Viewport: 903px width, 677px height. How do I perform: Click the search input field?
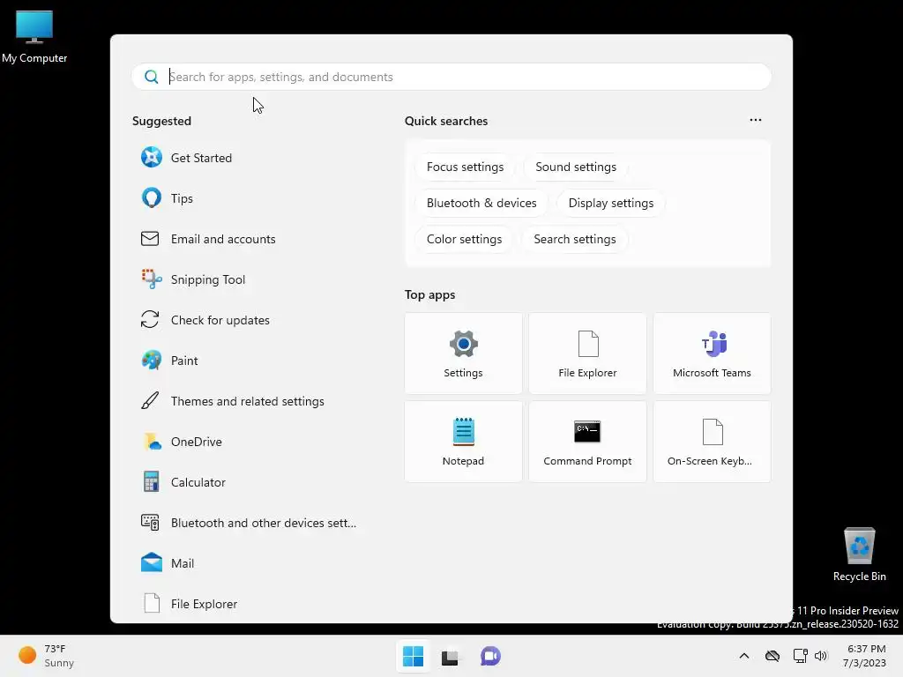[451, 77]
